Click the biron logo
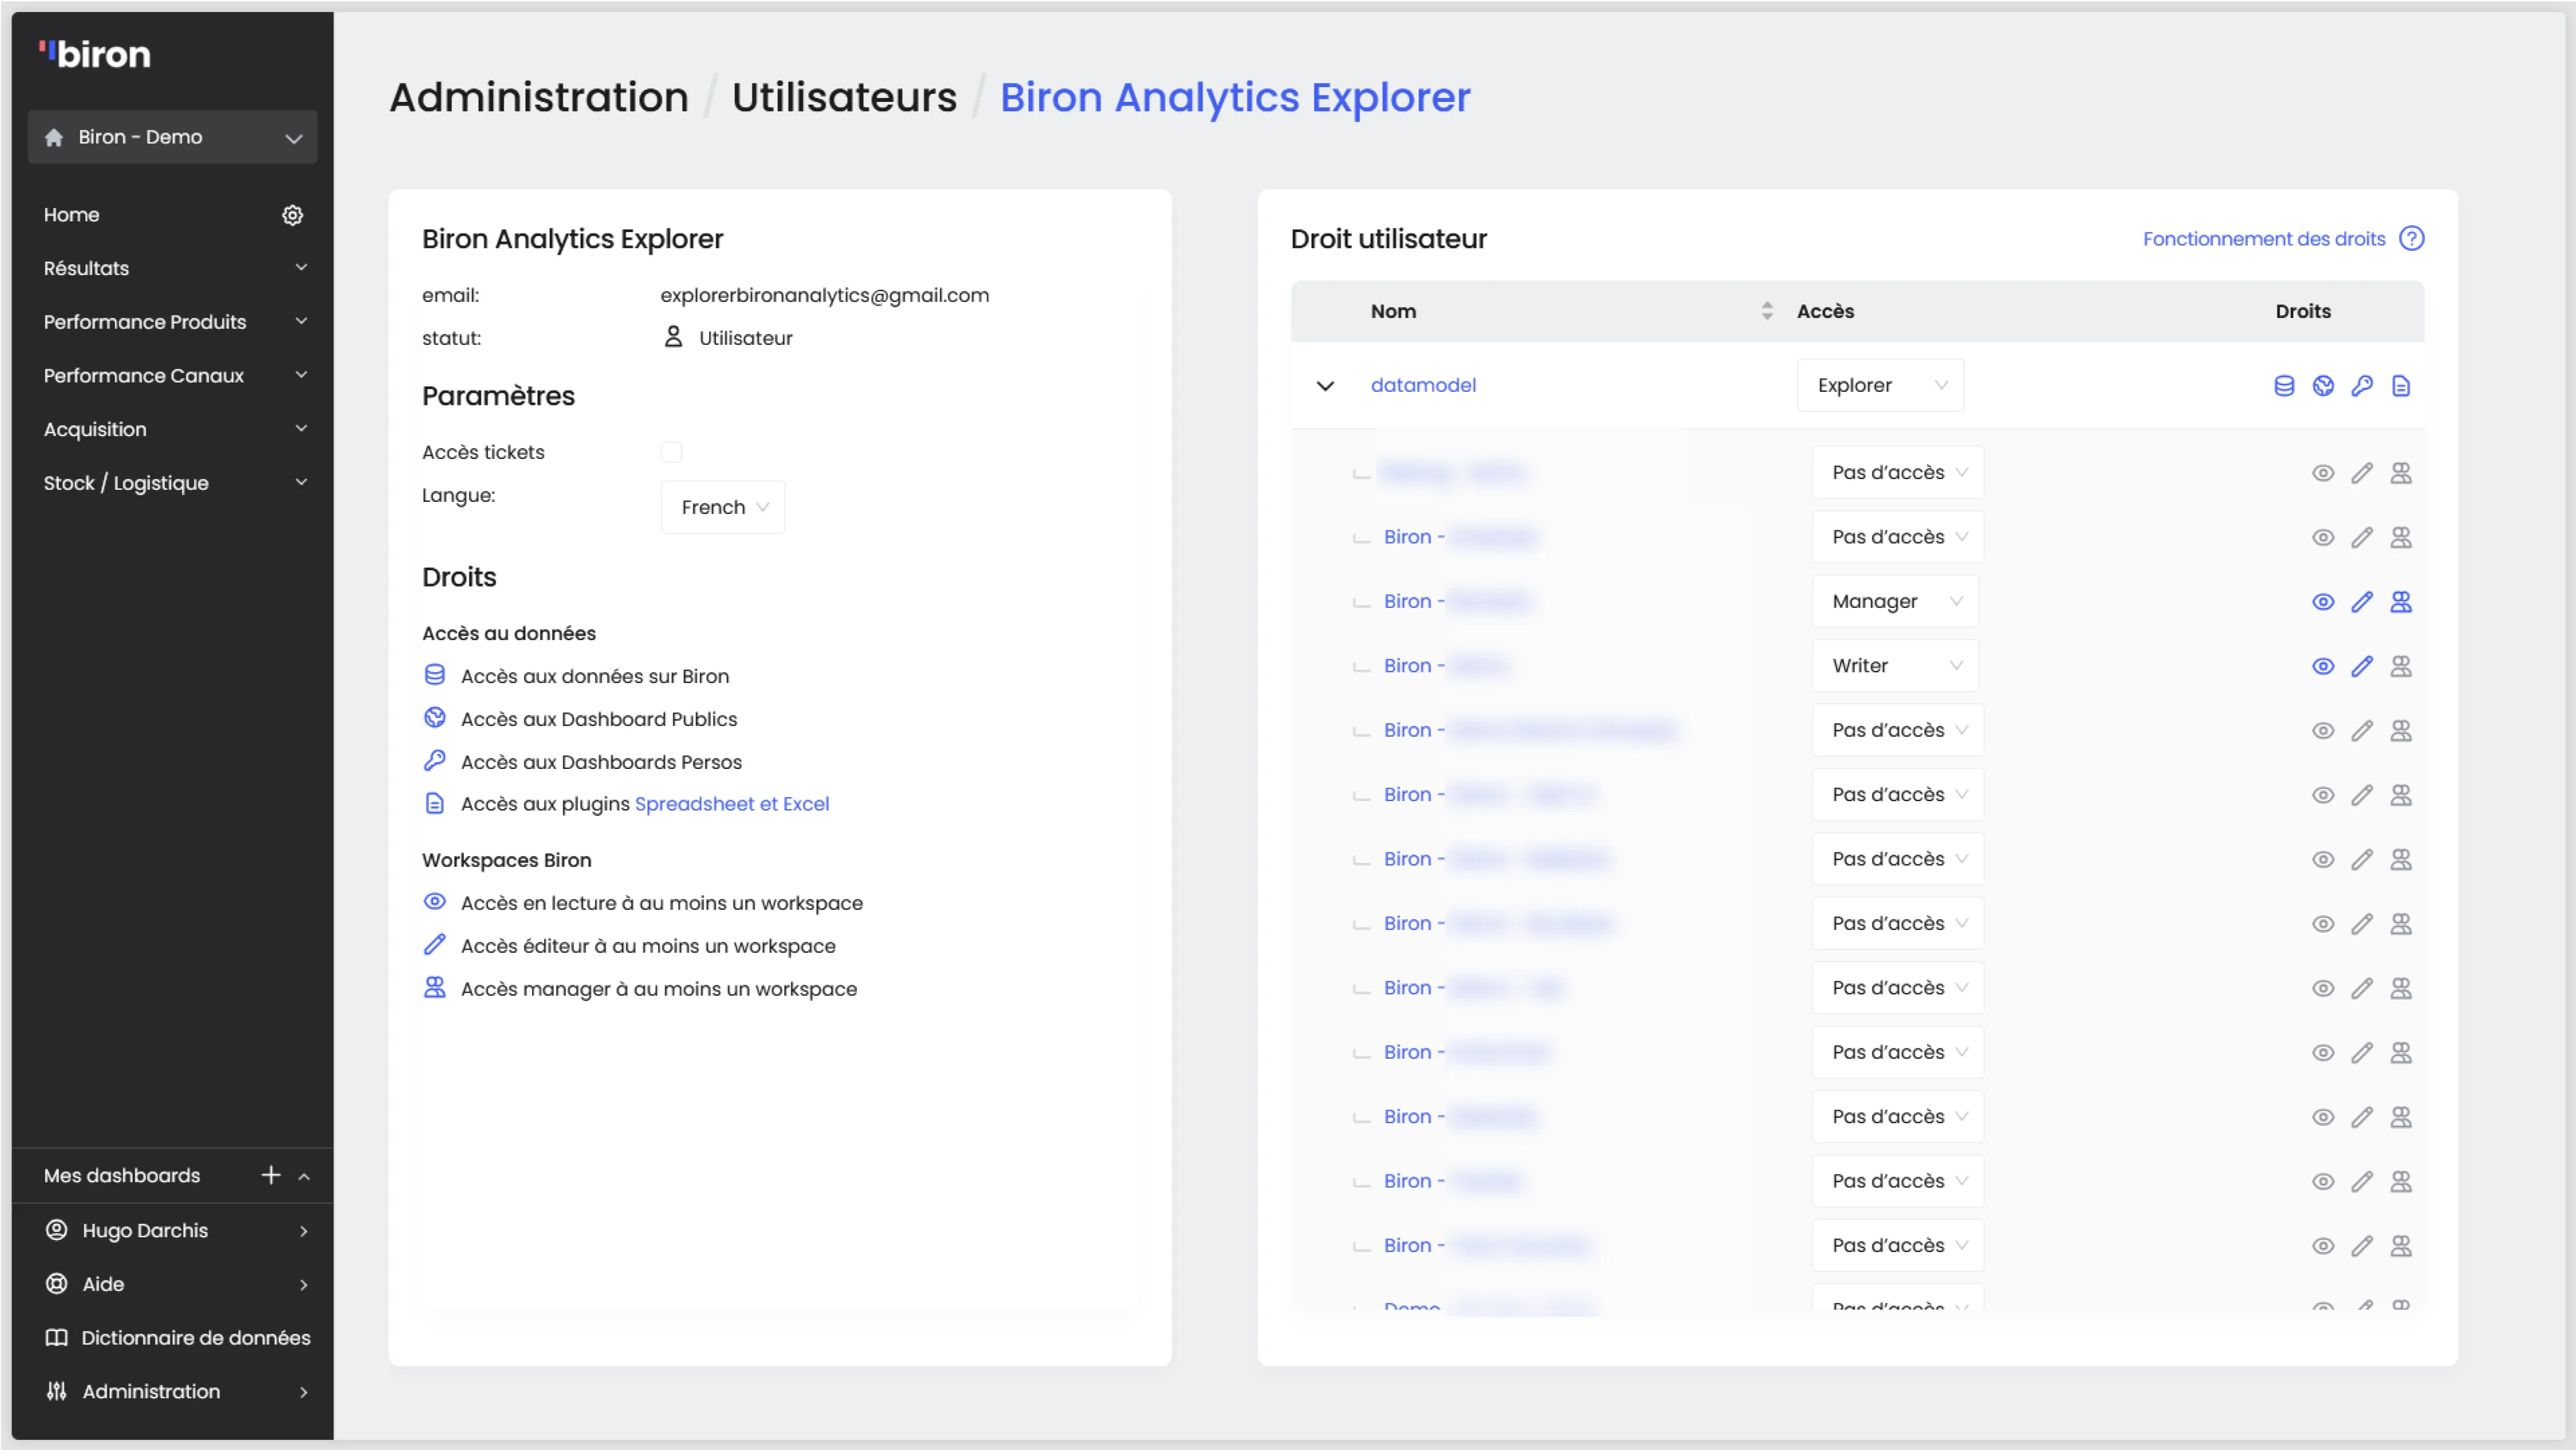The image size is (2576, 1450). (95, 54)
